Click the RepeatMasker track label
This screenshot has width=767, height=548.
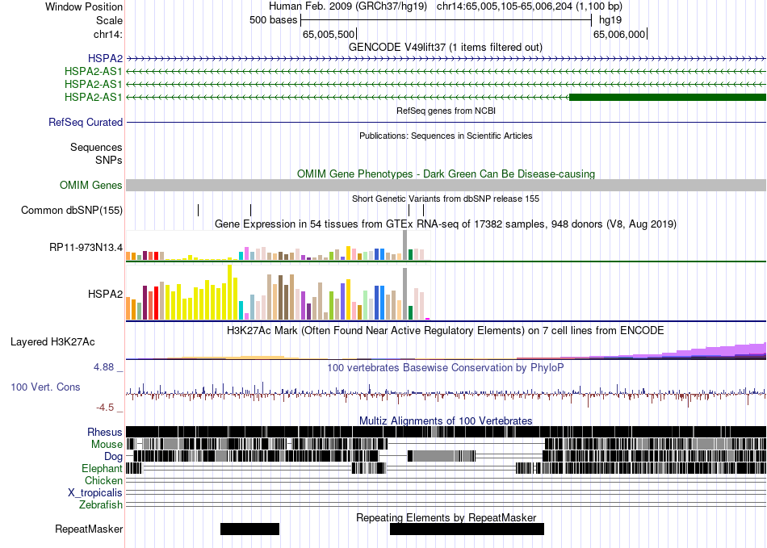pos(89,529)
